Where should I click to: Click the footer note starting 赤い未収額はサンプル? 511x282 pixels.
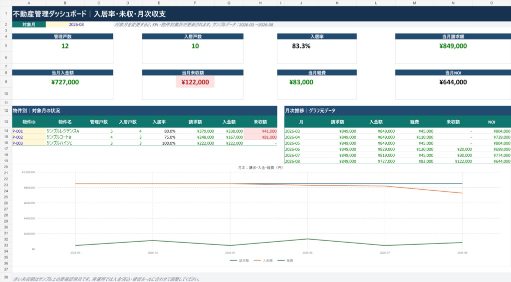pos(106,279)
